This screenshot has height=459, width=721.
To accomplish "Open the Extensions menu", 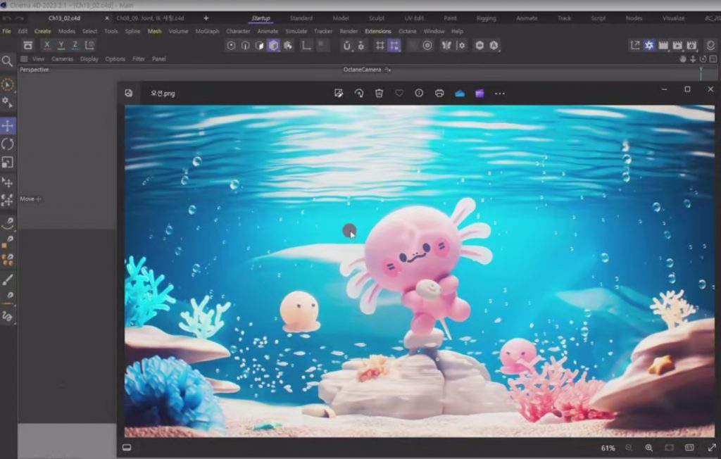I will (x=378, y=31).
